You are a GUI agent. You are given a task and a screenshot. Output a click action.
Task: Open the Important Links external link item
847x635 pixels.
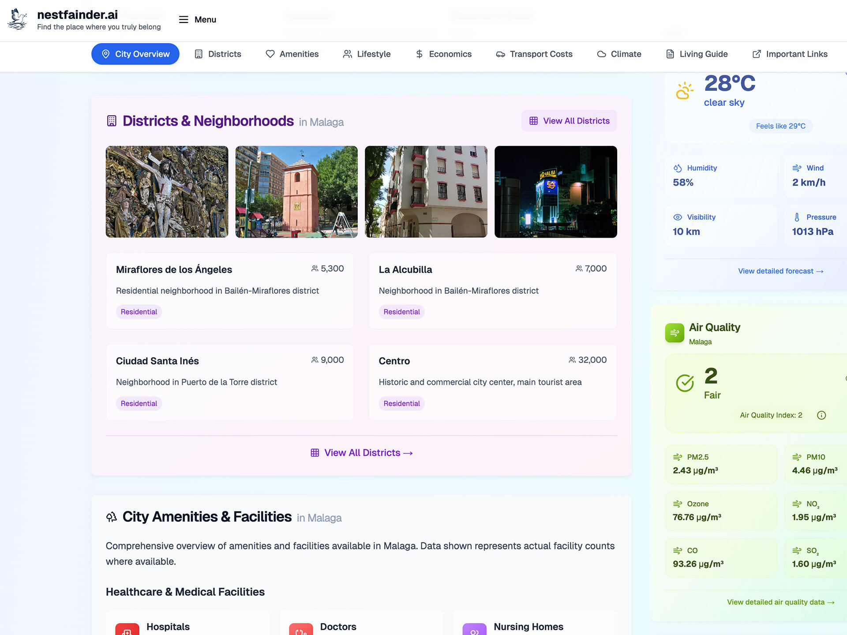790,54
